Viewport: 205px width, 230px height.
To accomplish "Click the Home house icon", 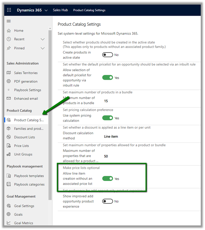I will point(9,30).
